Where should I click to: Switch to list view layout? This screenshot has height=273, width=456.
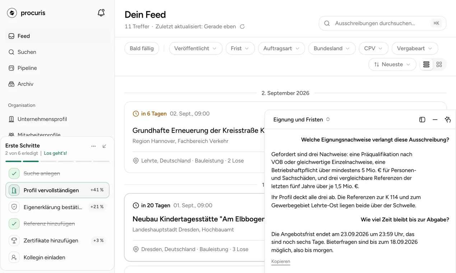coord(426,65)
